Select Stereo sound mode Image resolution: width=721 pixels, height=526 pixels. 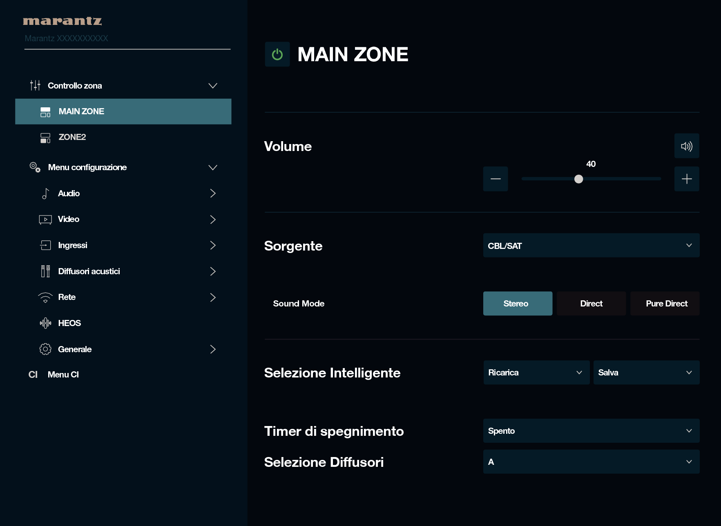[x=517, y=304]
